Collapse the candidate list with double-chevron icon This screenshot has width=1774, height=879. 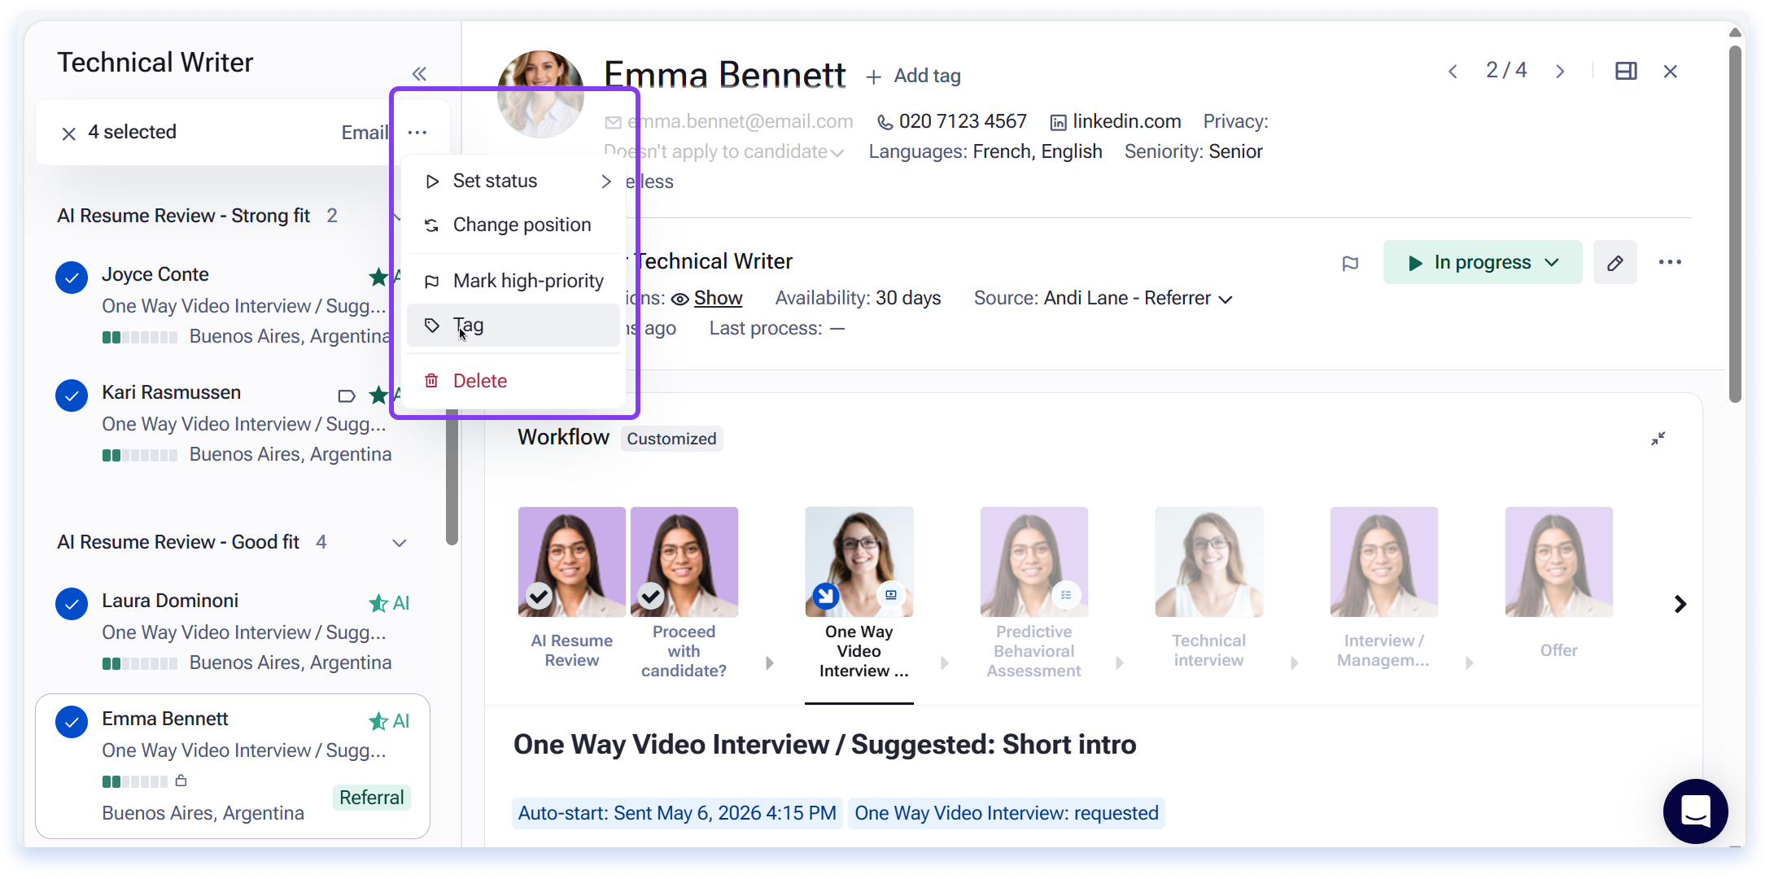pos(419,74)
